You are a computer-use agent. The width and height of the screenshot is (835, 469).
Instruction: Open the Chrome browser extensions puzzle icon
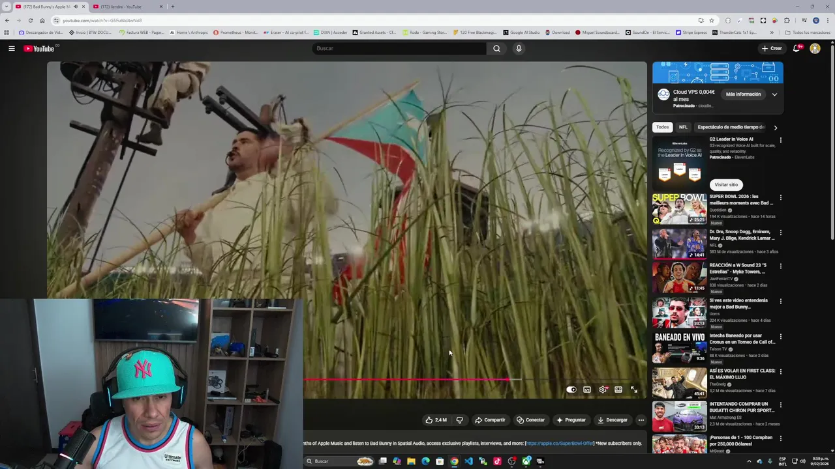787,20
